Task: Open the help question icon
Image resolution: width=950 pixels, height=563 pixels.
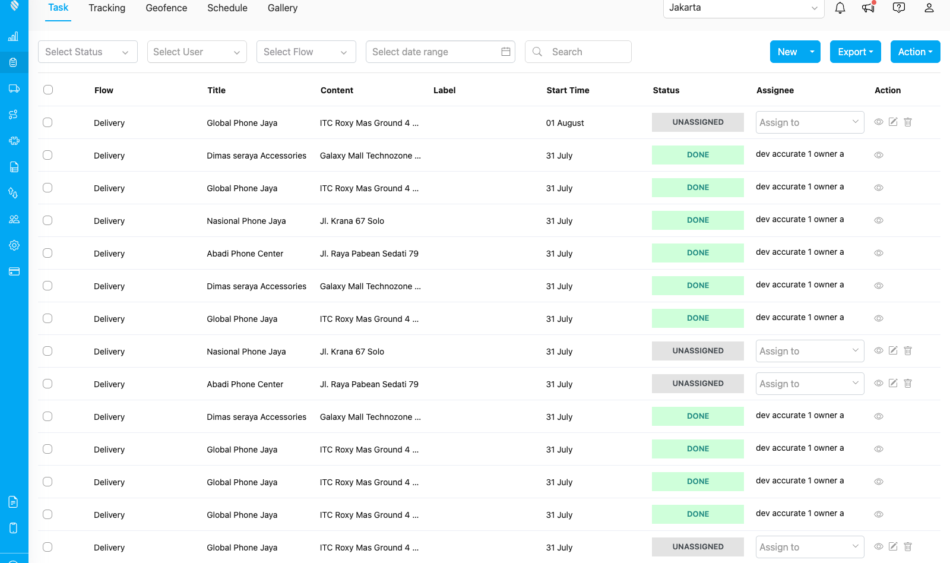Action: [x=899, y=8]
